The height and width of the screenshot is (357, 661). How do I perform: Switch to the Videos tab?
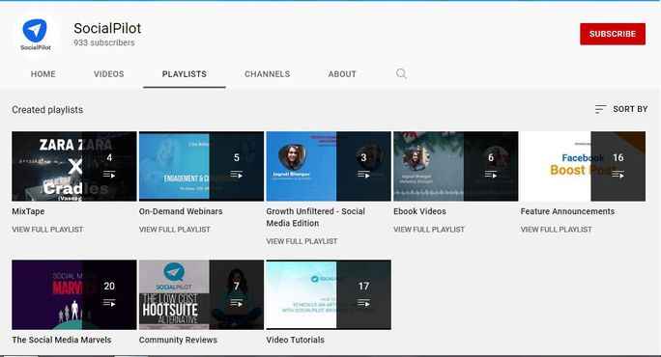109,74
